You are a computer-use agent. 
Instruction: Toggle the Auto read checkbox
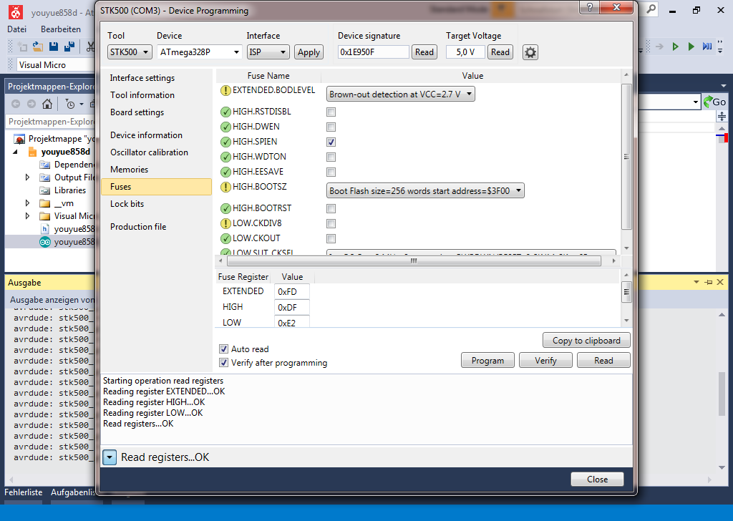[x=223, y=349]
